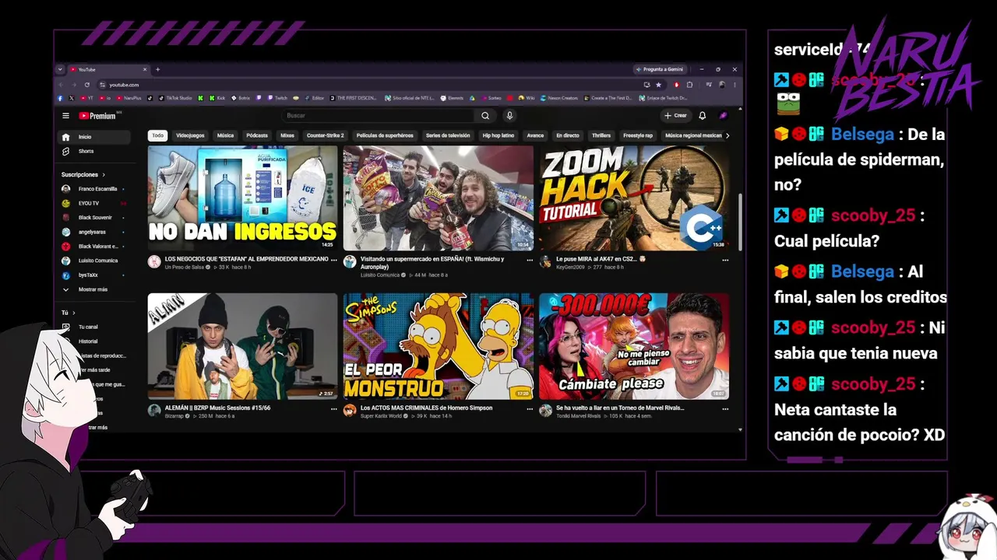
Task: Play the Simpsons EL PEOR MONSTRUO thumbnail
Action: point(439,346)
